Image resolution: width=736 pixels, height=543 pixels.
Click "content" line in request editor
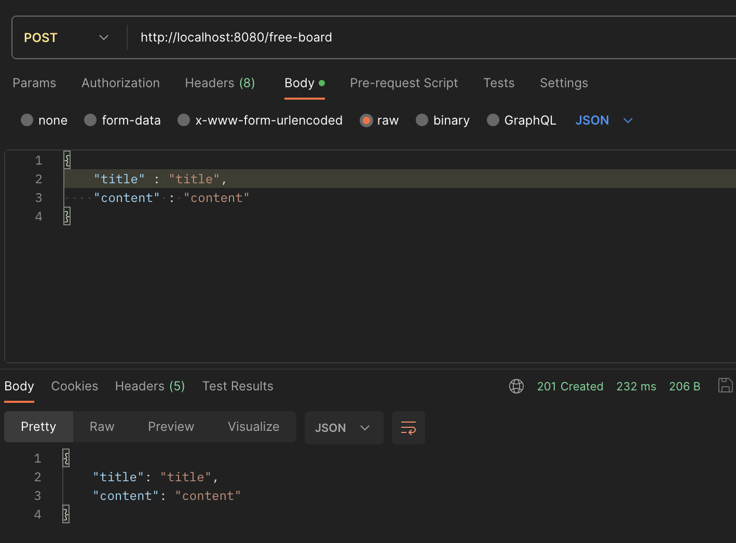400,197
